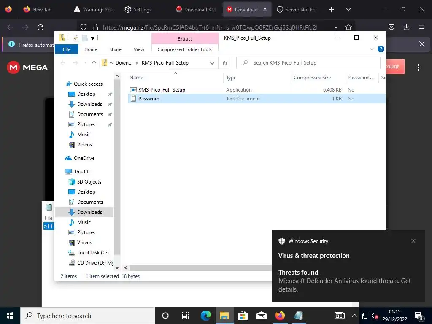This screenshot has width=432, height=324.
Task: Click Save to Pocket icon in Firefox
Action: [x=391, y=27]
